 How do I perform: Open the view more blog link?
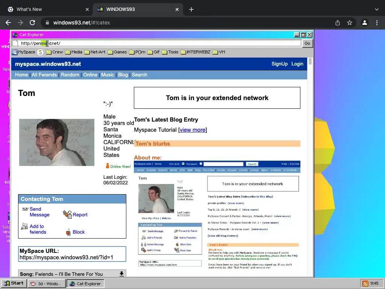tap(192, 130)
